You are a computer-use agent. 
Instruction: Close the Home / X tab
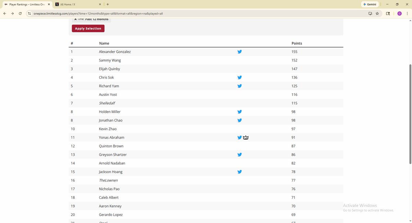pyautogui.click(x=100, y=4)
